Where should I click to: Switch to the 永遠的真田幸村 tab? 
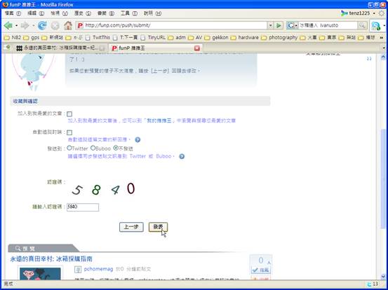click(x=60, y=48)
